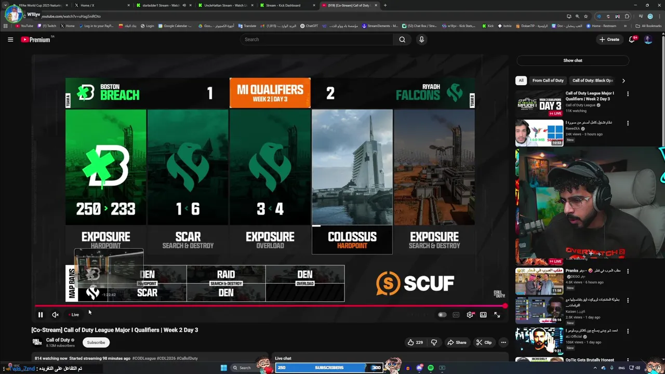Open options for the Pranks recommended video
Screen dimensions: 665x374
(628, 271)
